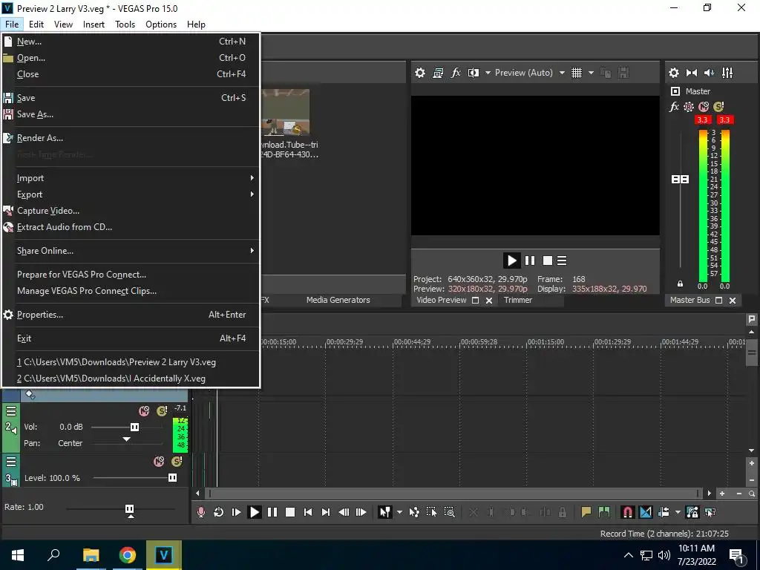Toggle Auto Ripple icon
The image size is (760, 570).
[664, 512]
